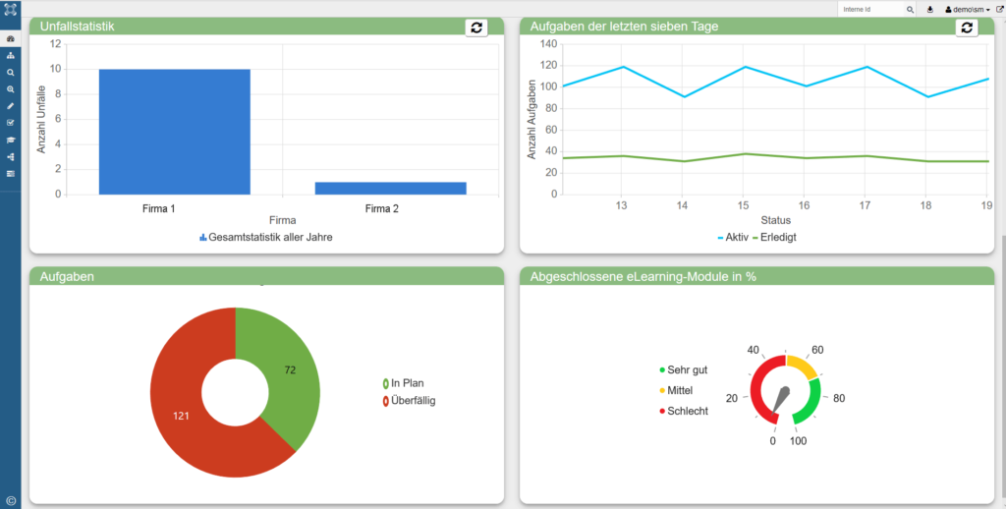Viewport: 1006px width, 509px height.
Task: Click the green In Plan donut segment
Action: pos(289,369)
